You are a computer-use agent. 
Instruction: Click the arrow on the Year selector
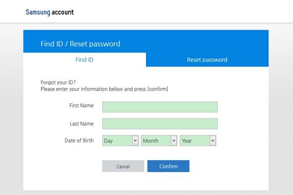point(212,140)
